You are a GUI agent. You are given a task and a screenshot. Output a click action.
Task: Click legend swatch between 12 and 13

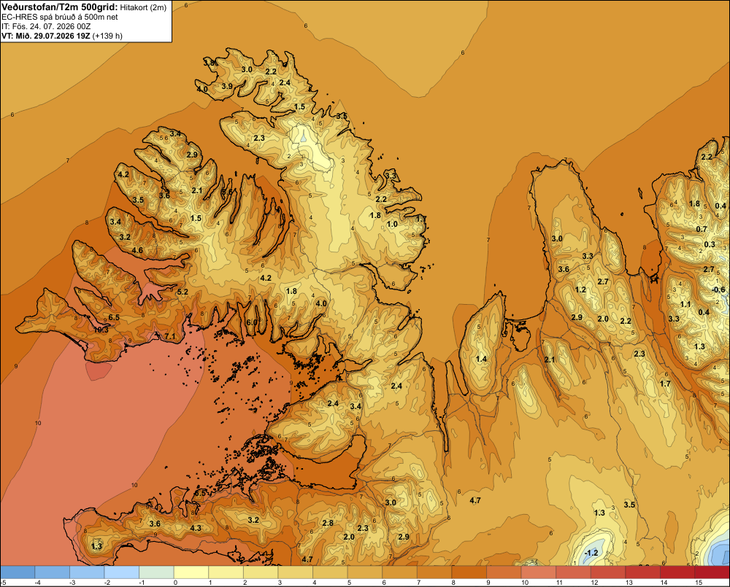[608, 572]
